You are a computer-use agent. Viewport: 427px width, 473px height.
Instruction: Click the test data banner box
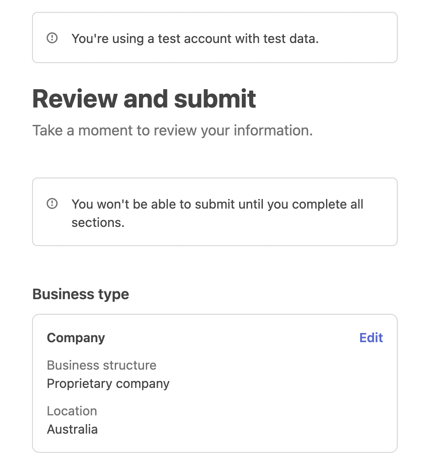[x=215, y=38]
